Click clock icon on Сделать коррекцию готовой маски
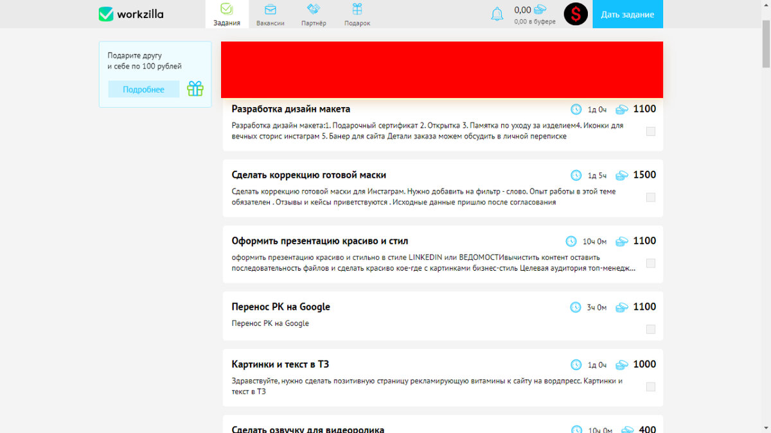 click(576, 175)
